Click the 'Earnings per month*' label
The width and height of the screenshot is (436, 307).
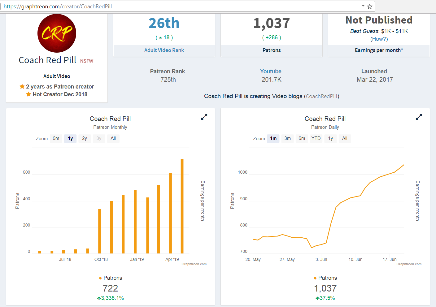click(x=379, y=50)
